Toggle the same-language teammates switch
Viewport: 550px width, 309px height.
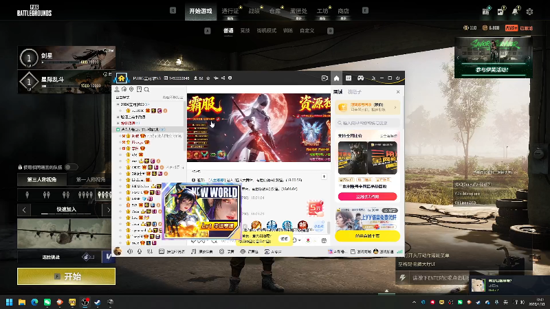pos(71,167)
